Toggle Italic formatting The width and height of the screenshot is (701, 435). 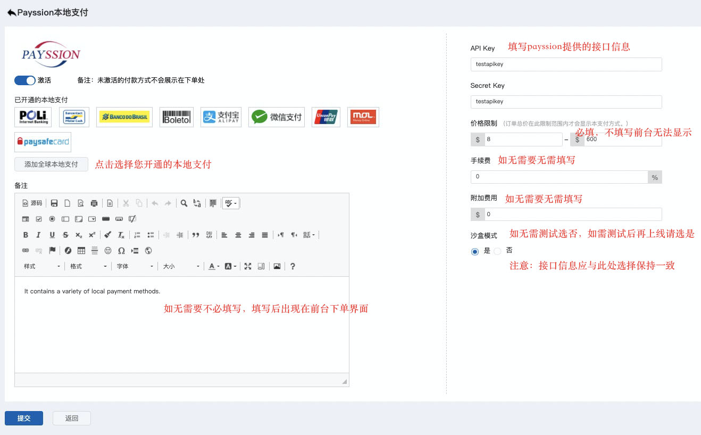click(x=39, y=235)
